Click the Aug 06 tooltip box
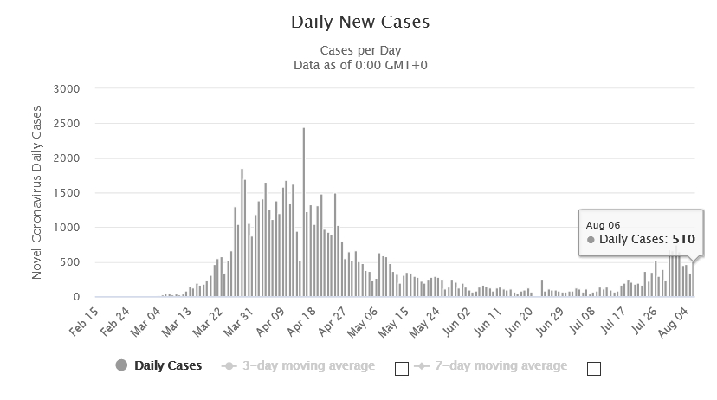 pyautogui.click(x=641, y=233)
